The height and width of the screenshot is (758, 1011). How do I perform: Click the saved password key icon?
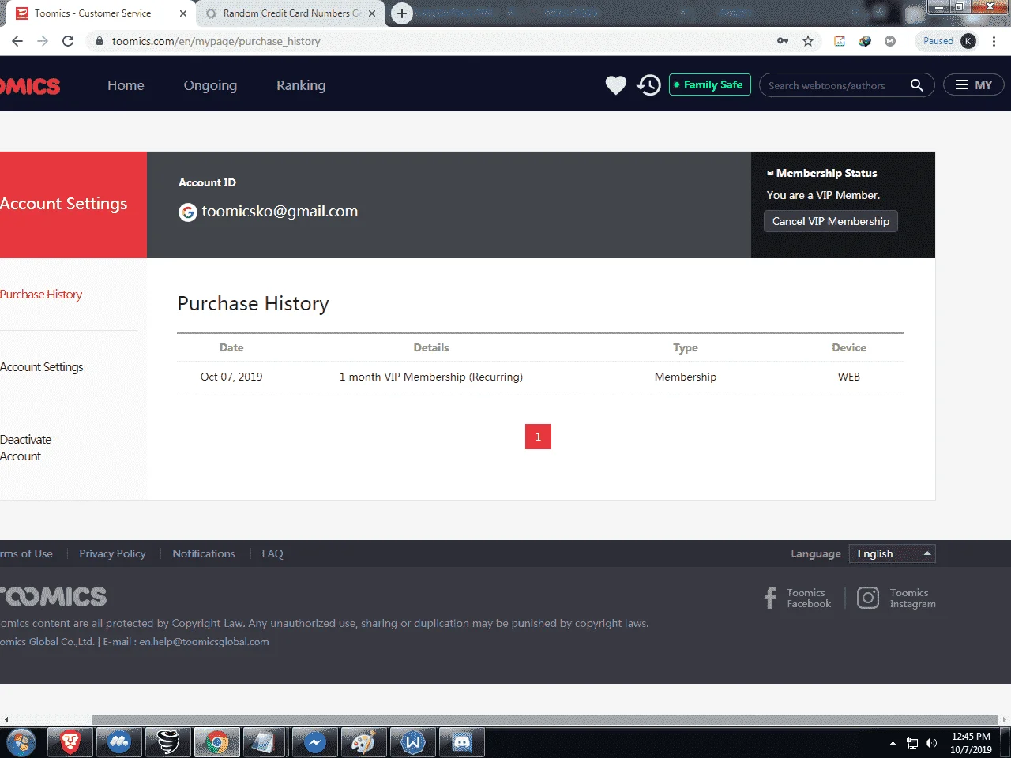point(783,41)
